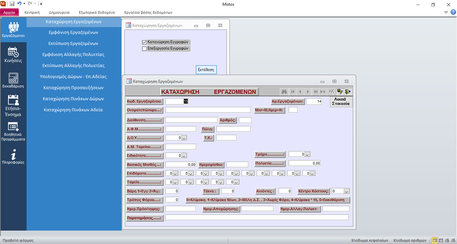Open the Κινήσεις calendar sidebar icon

[x=13, y=55]
